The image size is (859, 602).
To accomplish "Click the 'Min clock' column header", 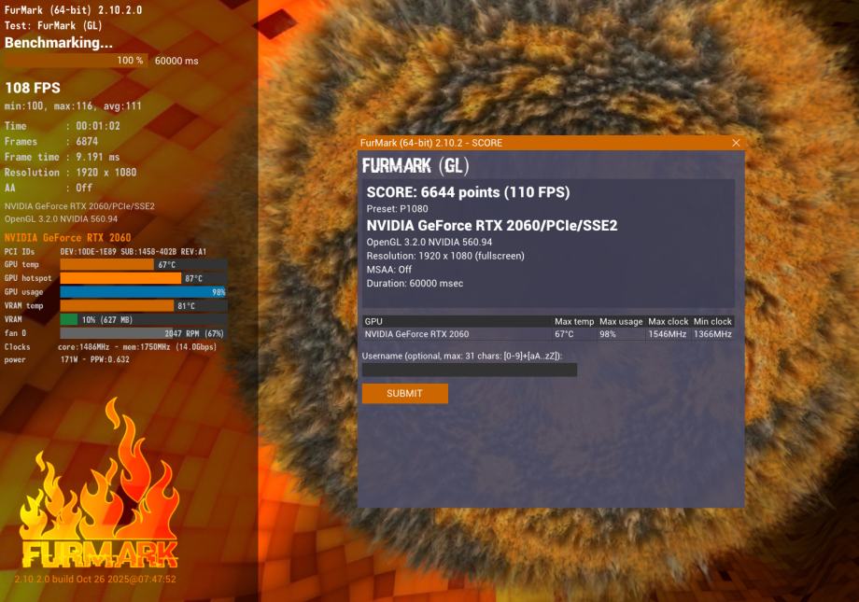I will [712, 322].
